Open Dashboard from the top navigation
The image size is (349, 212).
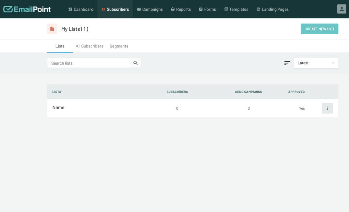point(81,9)
